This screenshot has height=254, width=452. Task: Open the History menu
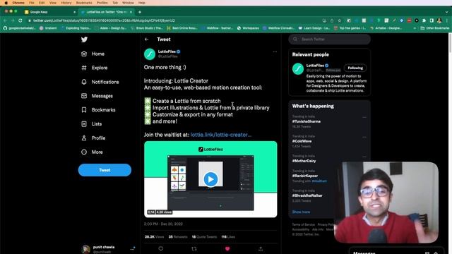click(66, 3)
